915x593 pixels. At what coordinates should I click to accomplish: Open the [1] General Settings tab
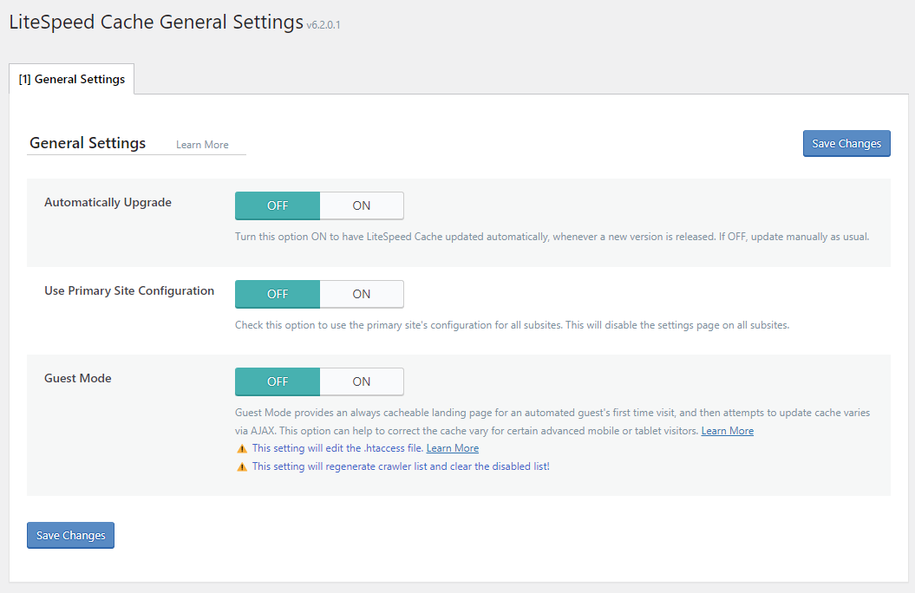(72, 79)
